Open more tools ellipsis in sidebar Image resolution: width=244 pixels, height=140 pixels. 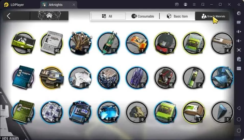click(x=239, y=68)
